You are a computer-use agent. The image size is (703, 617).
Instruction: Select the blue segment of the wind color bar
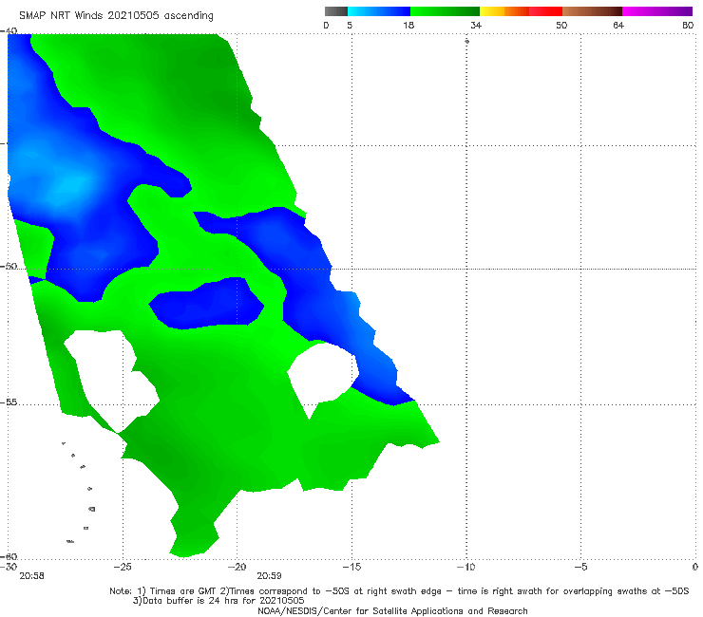coord(379,11)
